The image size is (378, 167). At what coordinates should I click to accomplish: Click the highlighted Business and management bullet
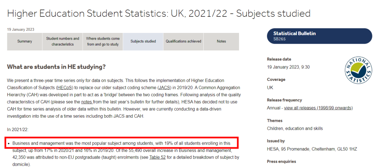click(x=121, y=144)
